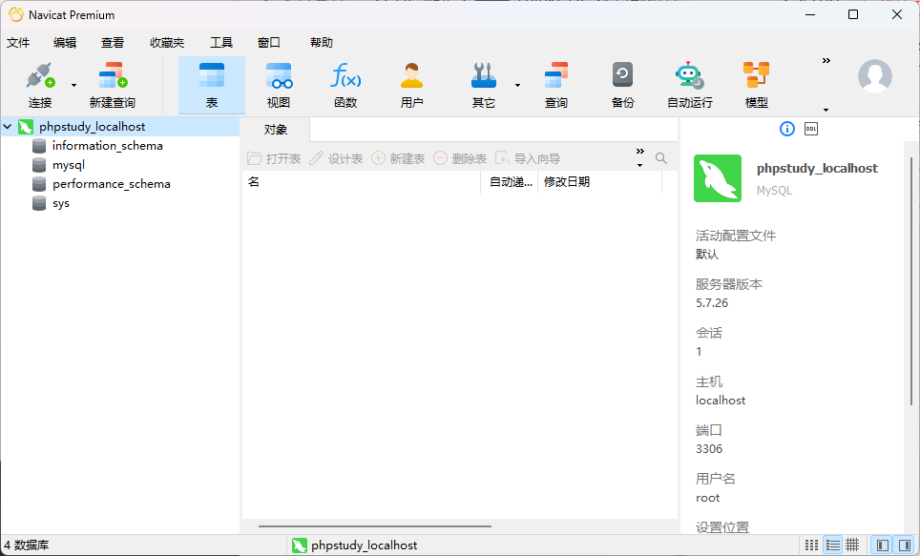Screen dimensions: 920x556
Task: Click phpstudy_localhost in status bar
Action: click(x=355, y=545)
